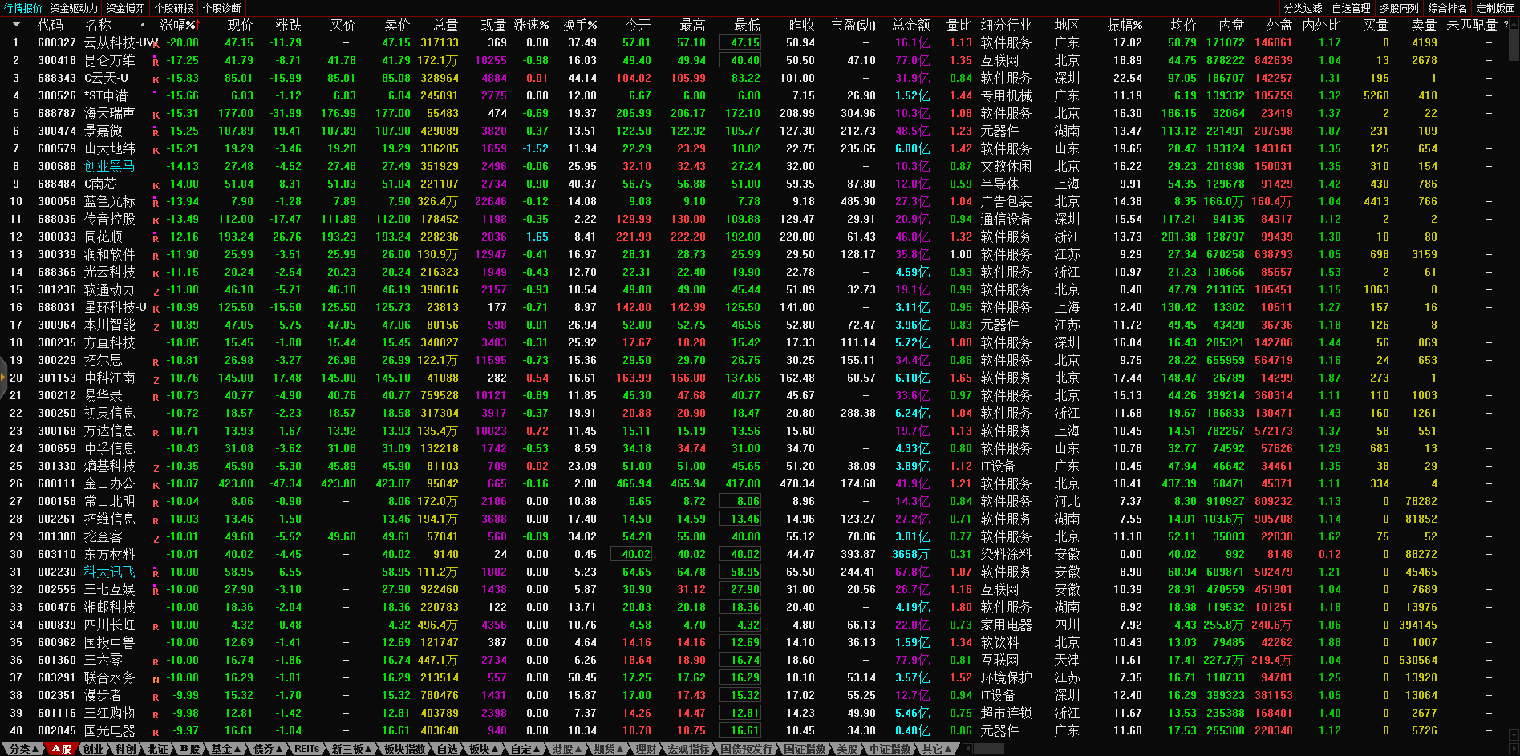Click scrollbar up arrow at top right
This screenshot has height=756, width=1520.
1514,25
